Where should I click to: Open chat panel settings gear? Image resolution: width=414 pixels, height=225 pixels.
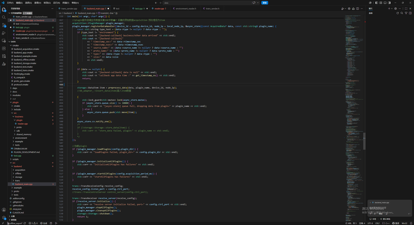click(x=395, y=8)
